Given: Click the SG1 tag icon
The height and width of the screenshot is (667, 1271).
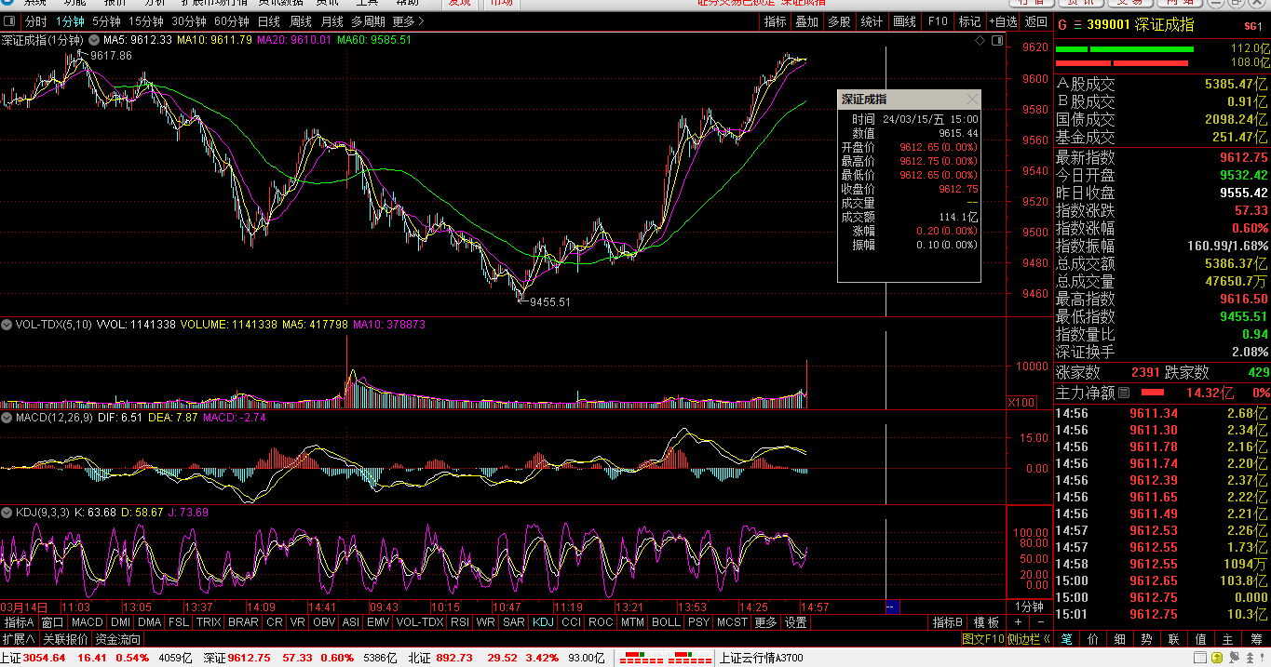Looking at the screenshot, I should click(1253, 26).
